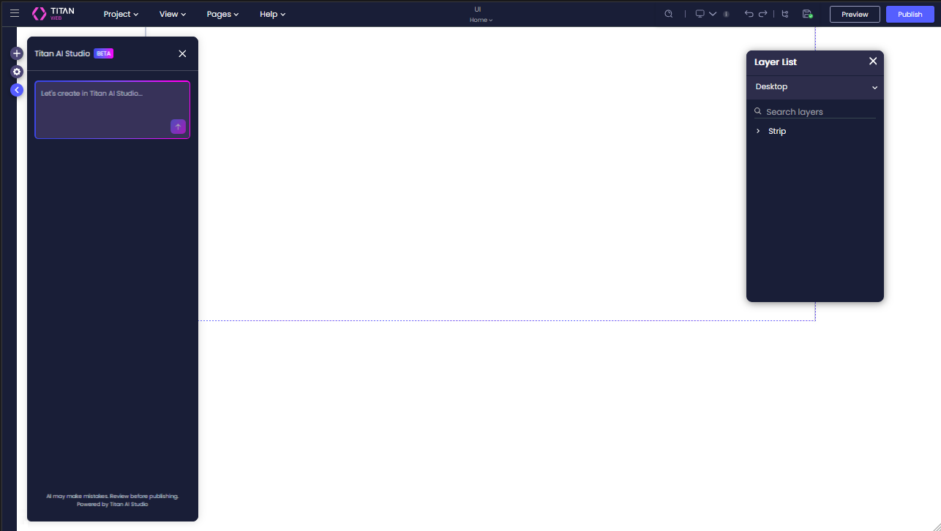
Task: Close the Layer List panel
Action: point(873,61)
